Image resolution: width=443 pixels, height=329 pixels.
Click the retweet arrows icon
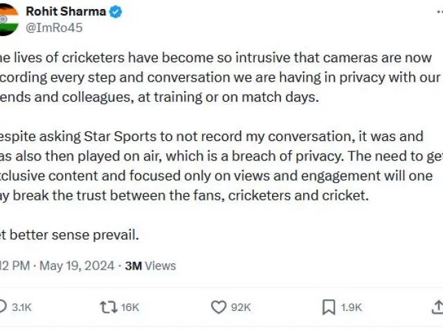coord(109,308)
